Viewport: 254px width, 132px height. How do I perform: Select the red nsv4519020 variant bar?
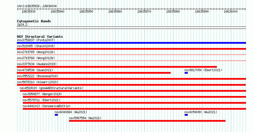click(133, 91)
